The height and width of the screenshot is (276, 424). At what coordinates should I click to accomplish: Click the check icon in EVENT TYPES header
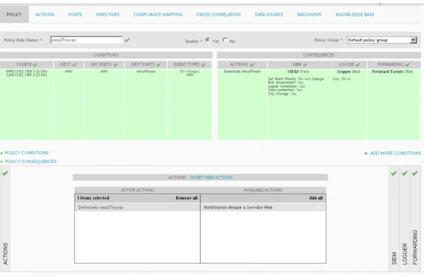[204, 65]
